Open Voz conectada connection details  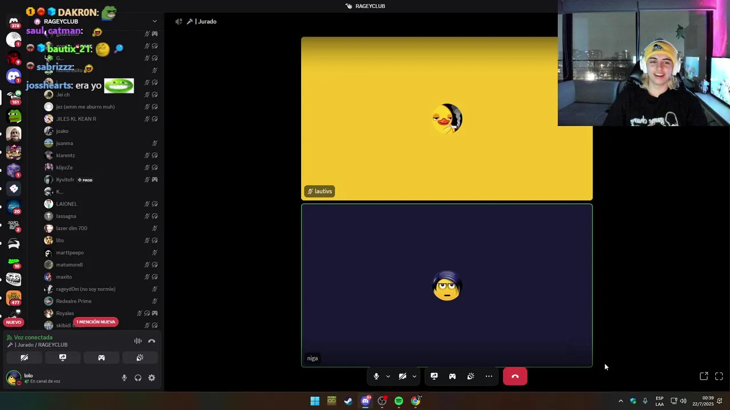[x=33, y=337]
